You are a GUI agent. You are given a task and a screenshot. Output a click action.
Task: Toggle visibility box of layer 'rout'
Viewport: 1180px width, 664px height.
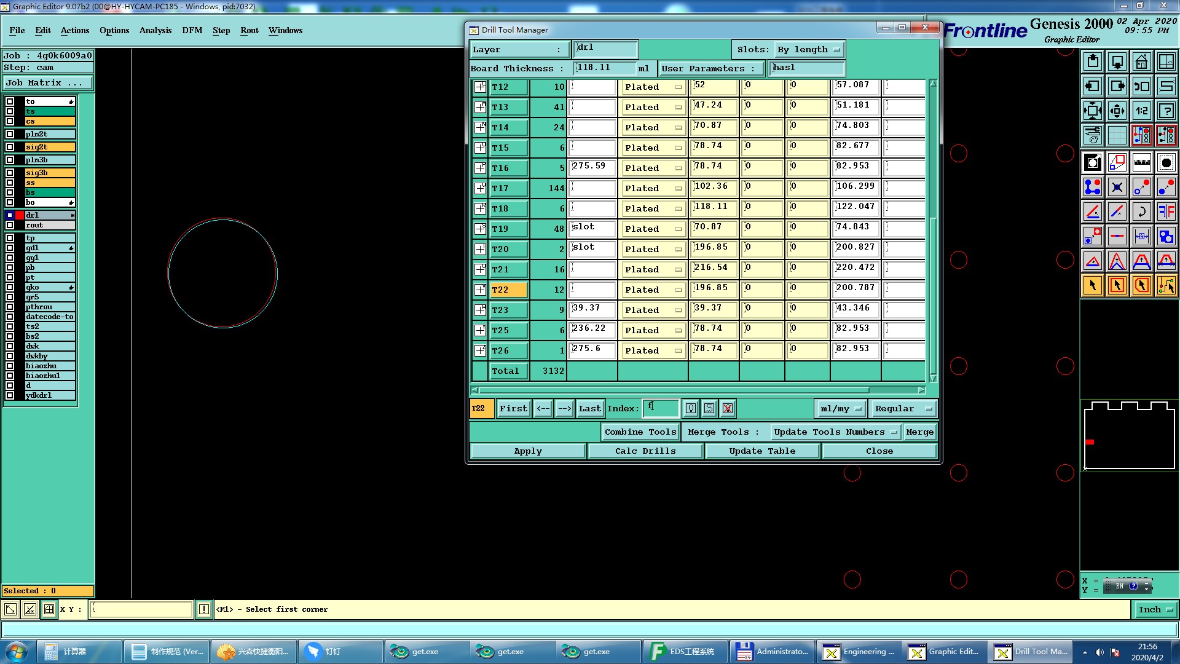point(10,225)
